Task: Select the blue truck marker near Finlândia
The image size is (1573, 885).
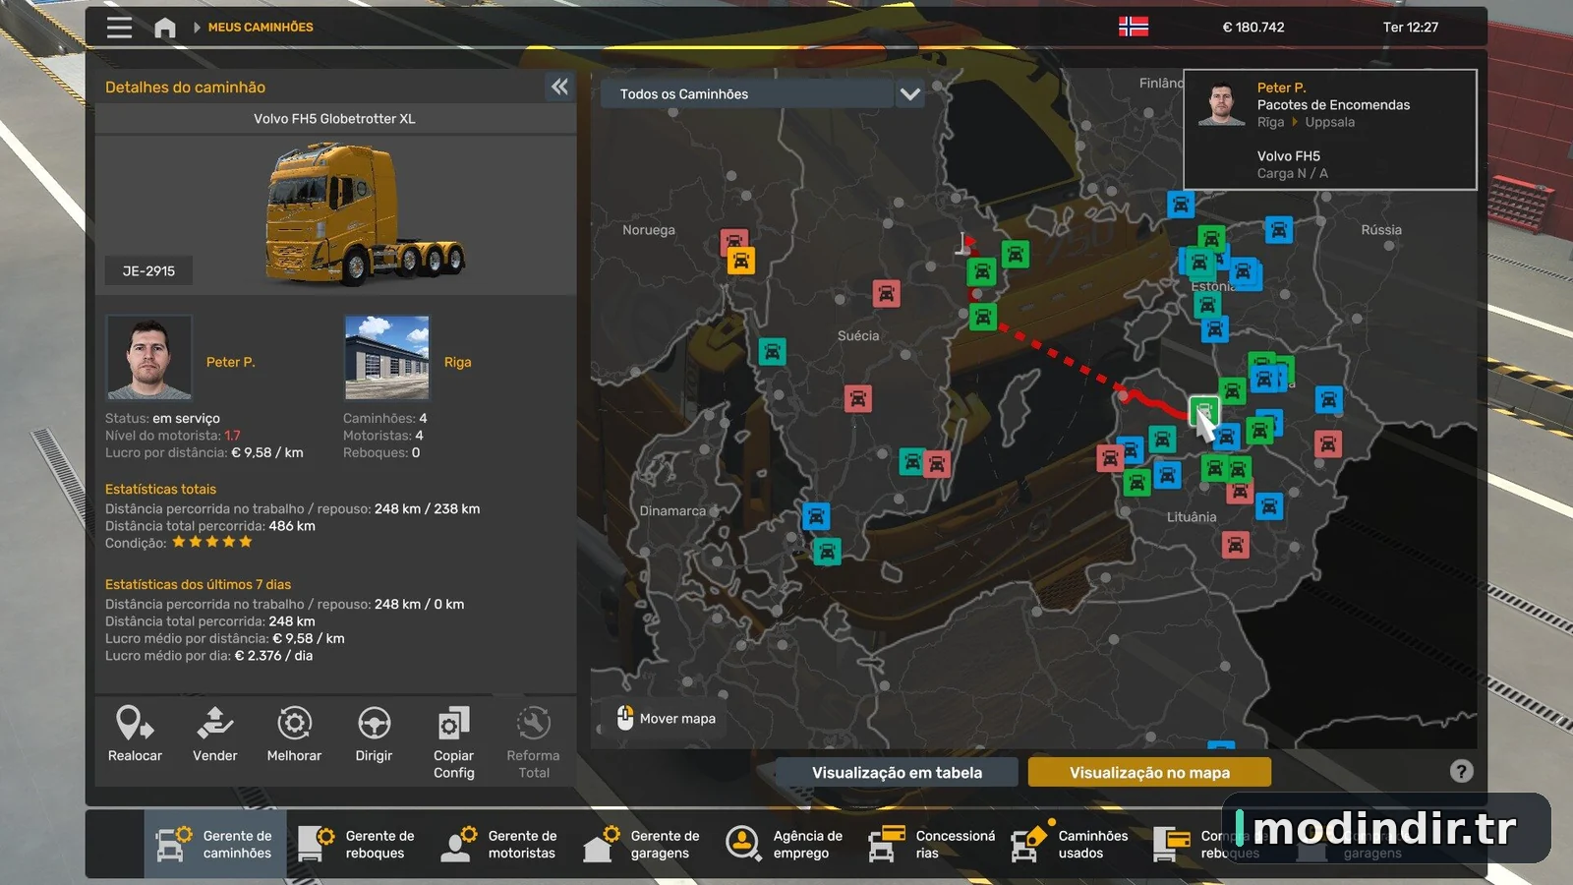Action: [x=1180, y=205]
